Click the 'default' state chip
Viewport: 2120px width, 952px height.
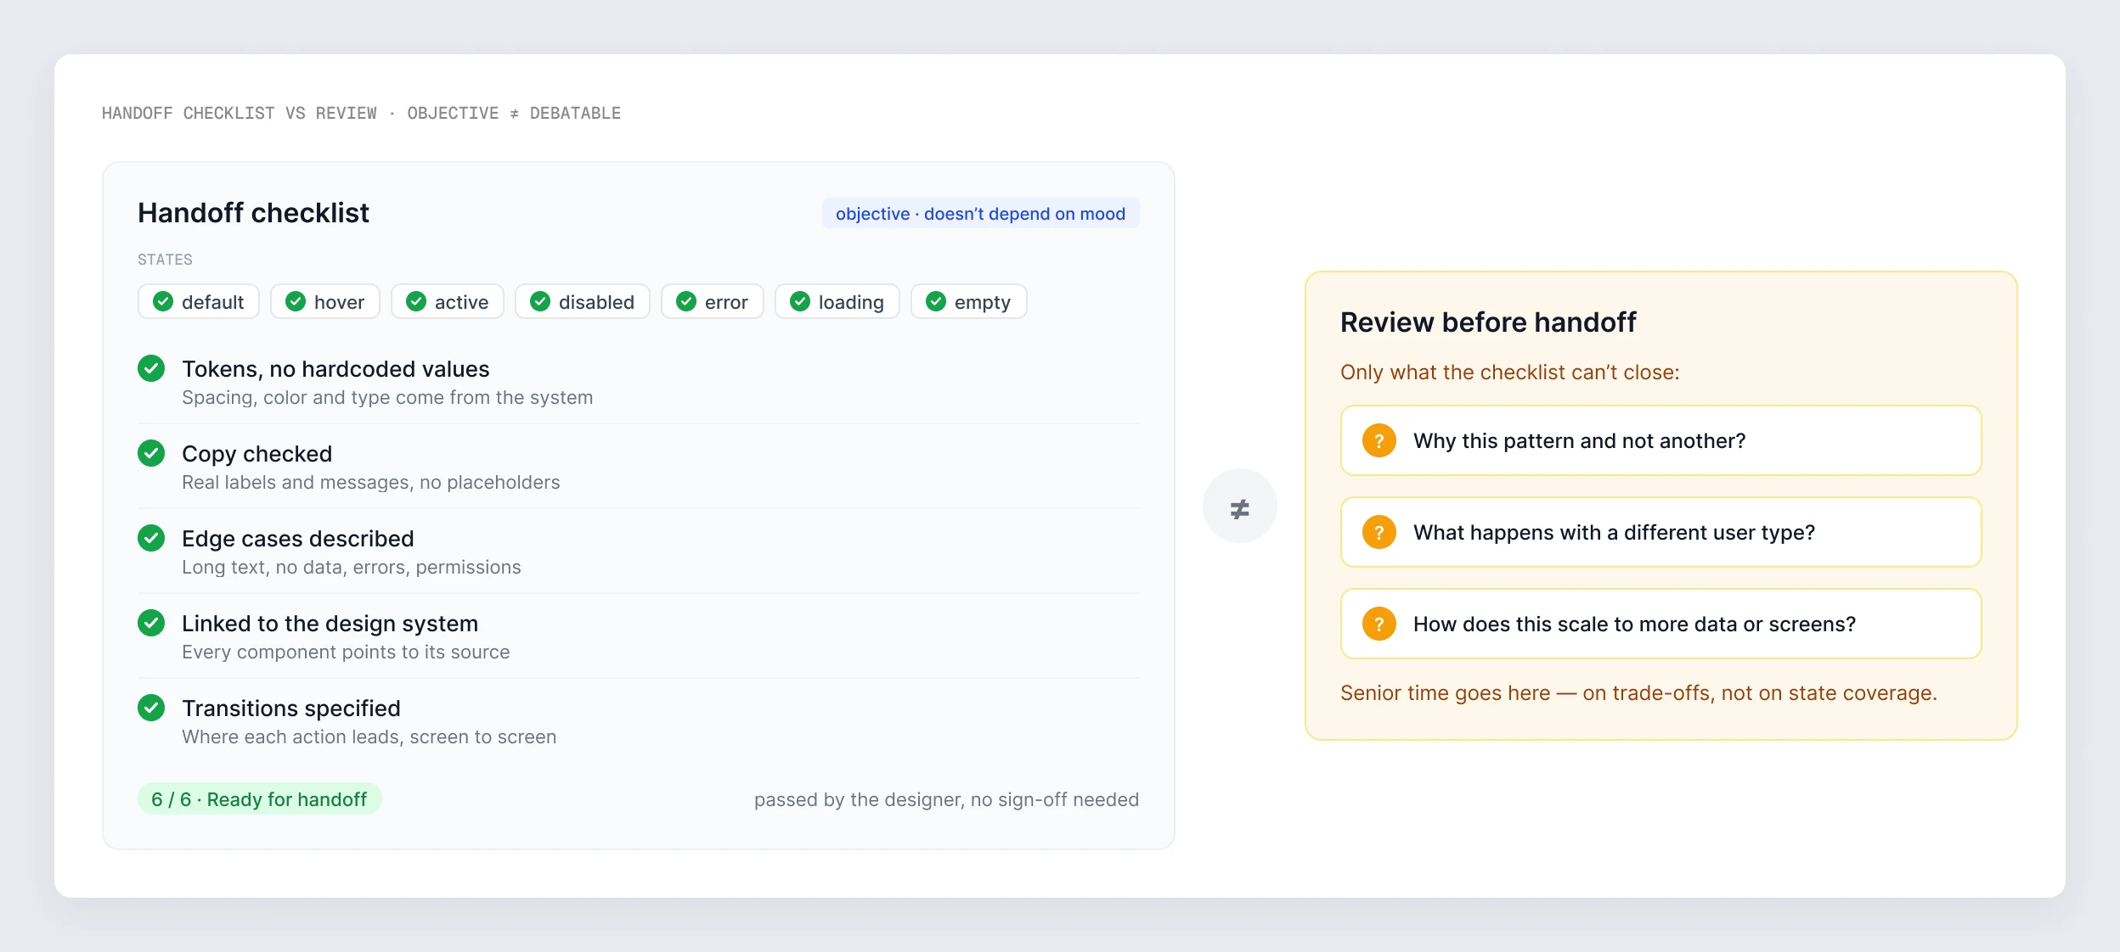199,301
